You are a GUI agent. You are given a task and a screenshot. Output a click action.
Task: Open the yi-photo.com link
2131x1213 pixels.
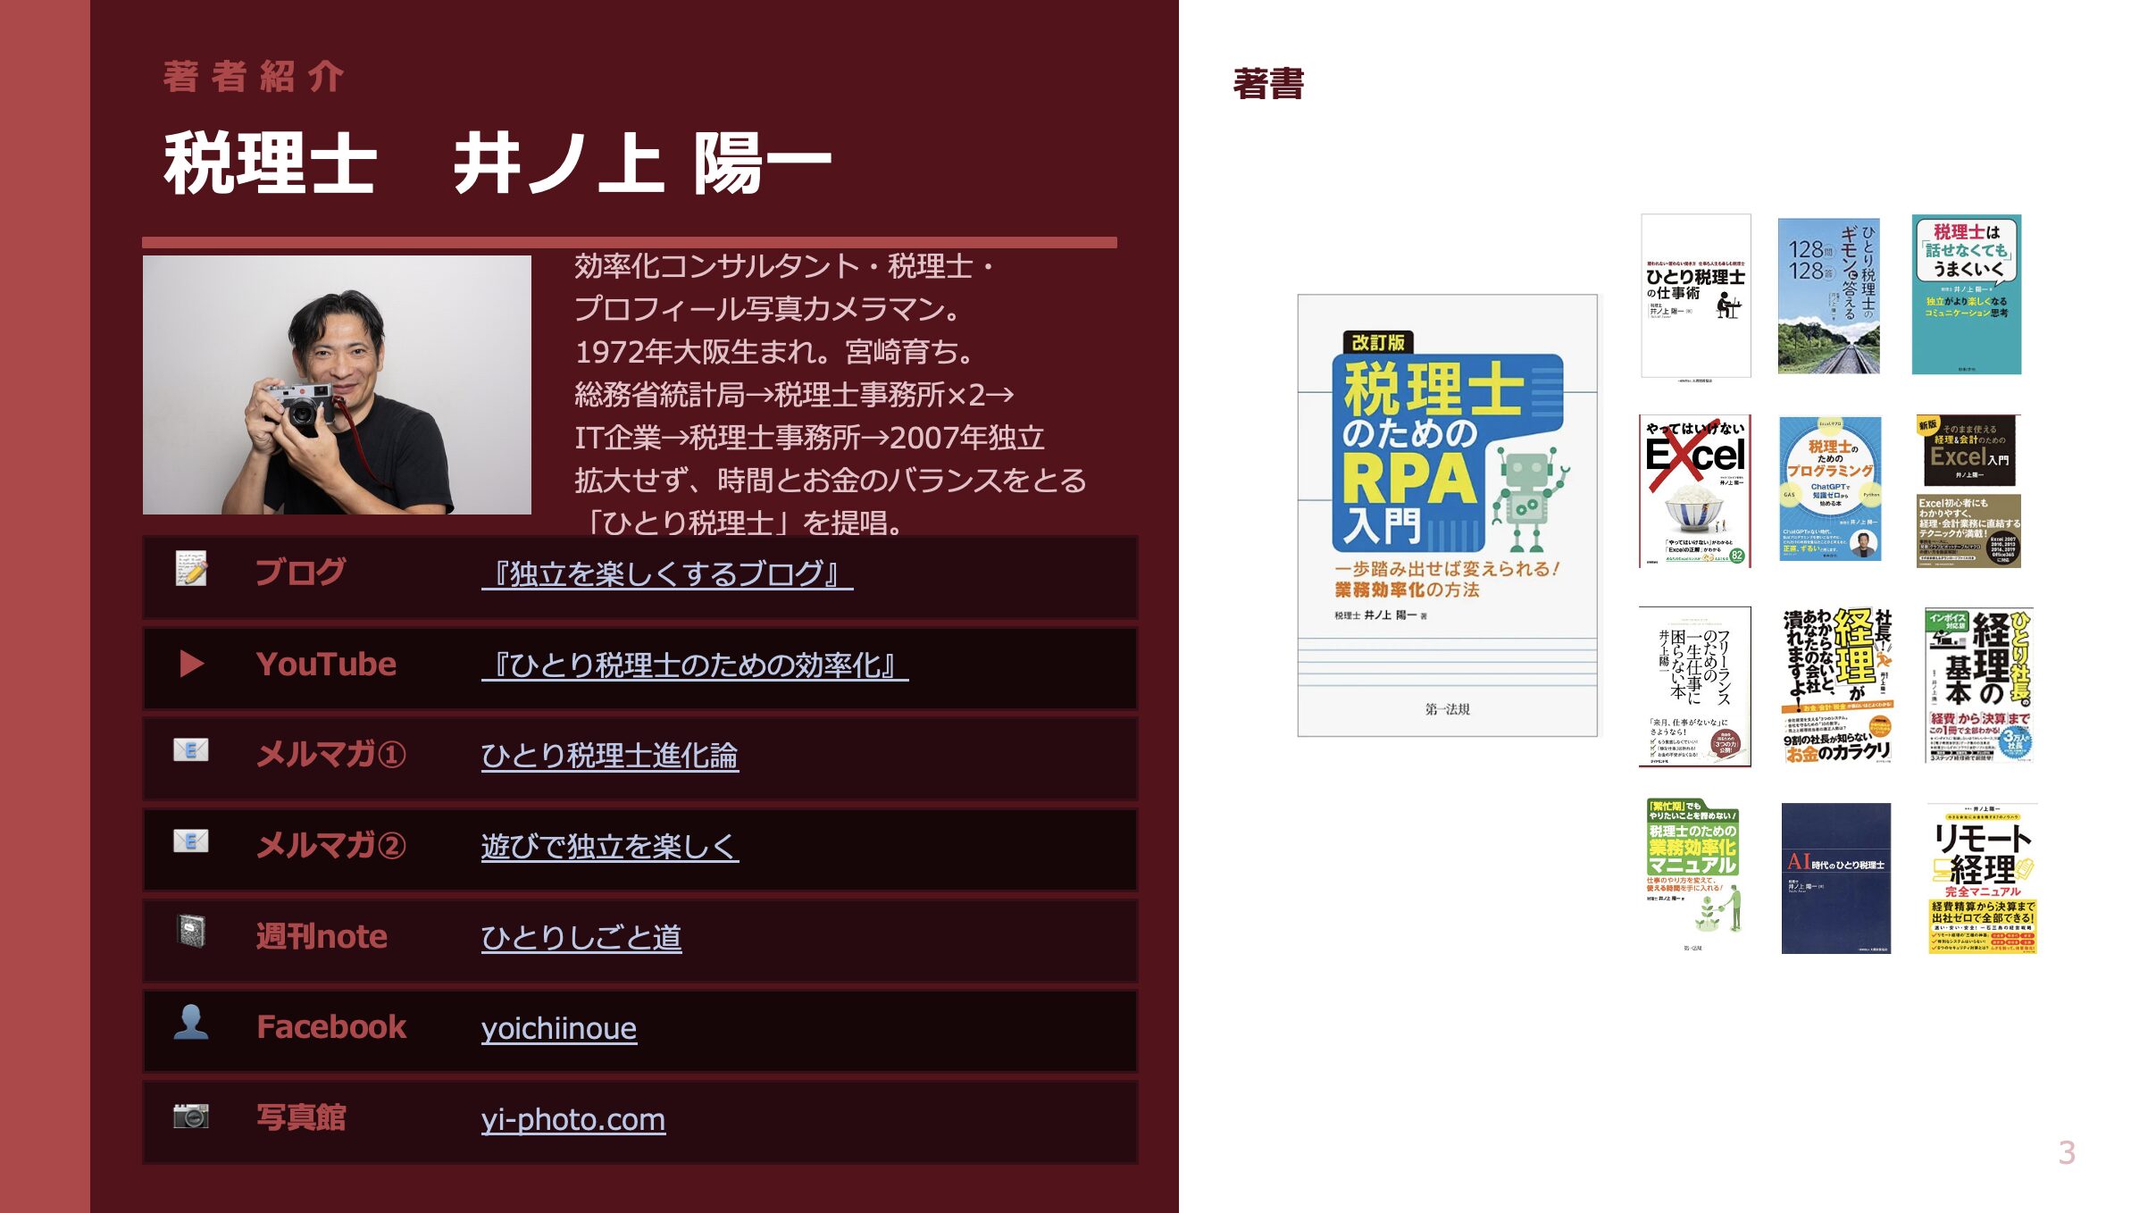coord(572,1119)
